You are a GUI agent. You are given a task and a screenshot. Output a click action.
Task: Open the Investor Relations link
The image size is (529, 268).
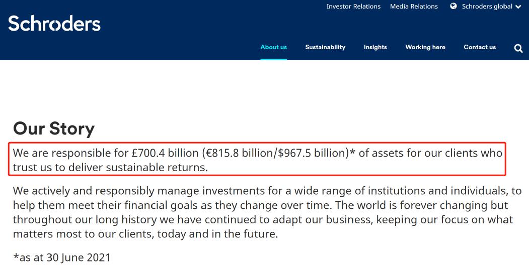click(x=353, y=7)
